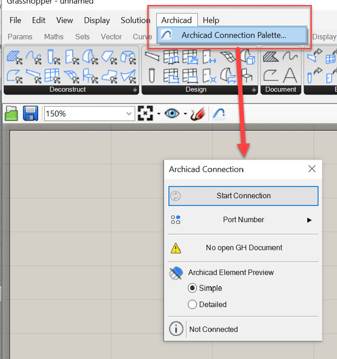Click door with horizontal arrows icon in Design
Viewport: 337px width, 359px height.
click(209, 57)
